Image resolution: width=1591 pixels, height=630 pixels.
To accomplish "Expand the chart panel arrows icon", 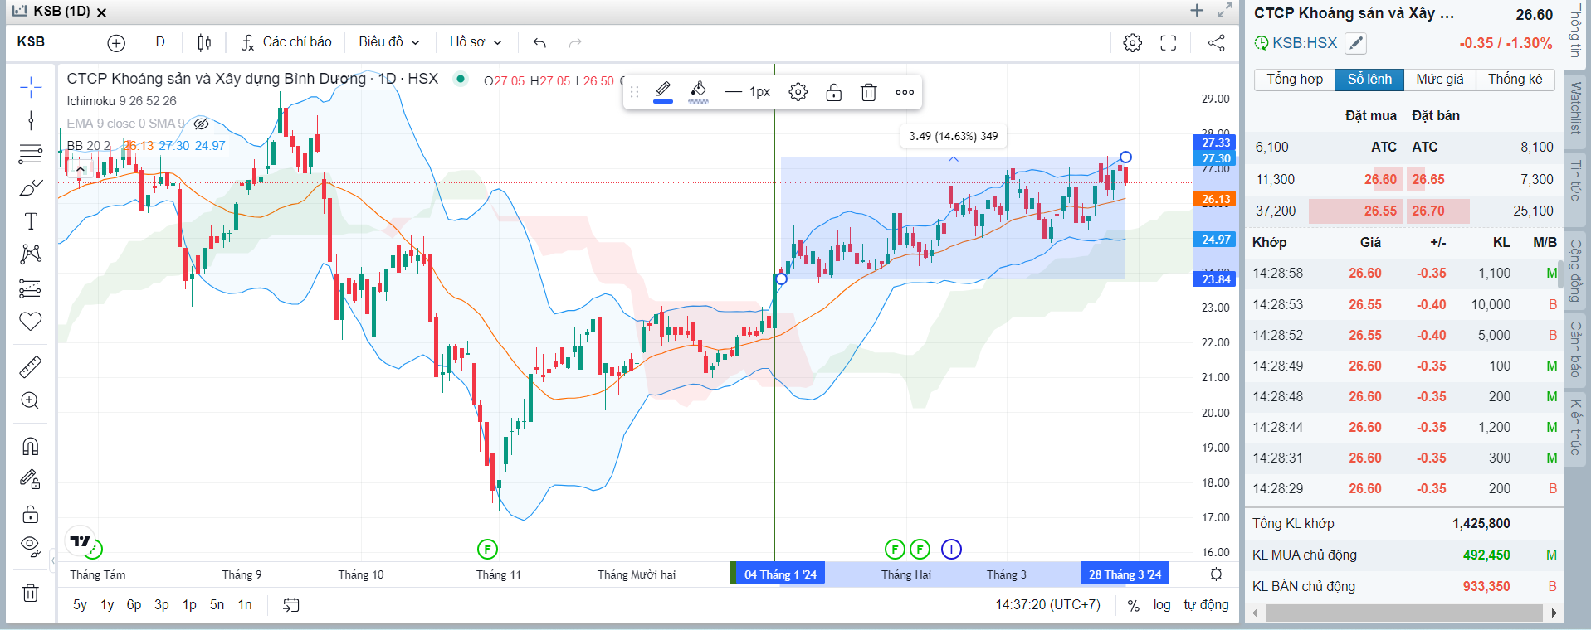I will 1225,11.
